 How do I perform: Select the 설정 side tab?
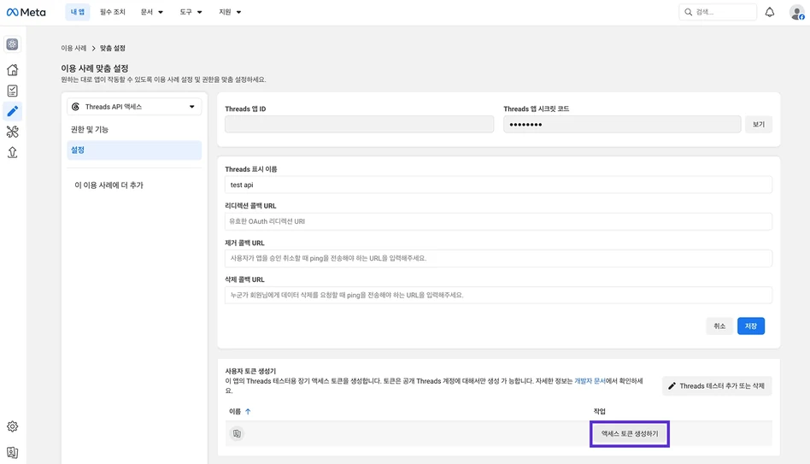(134, 150)
